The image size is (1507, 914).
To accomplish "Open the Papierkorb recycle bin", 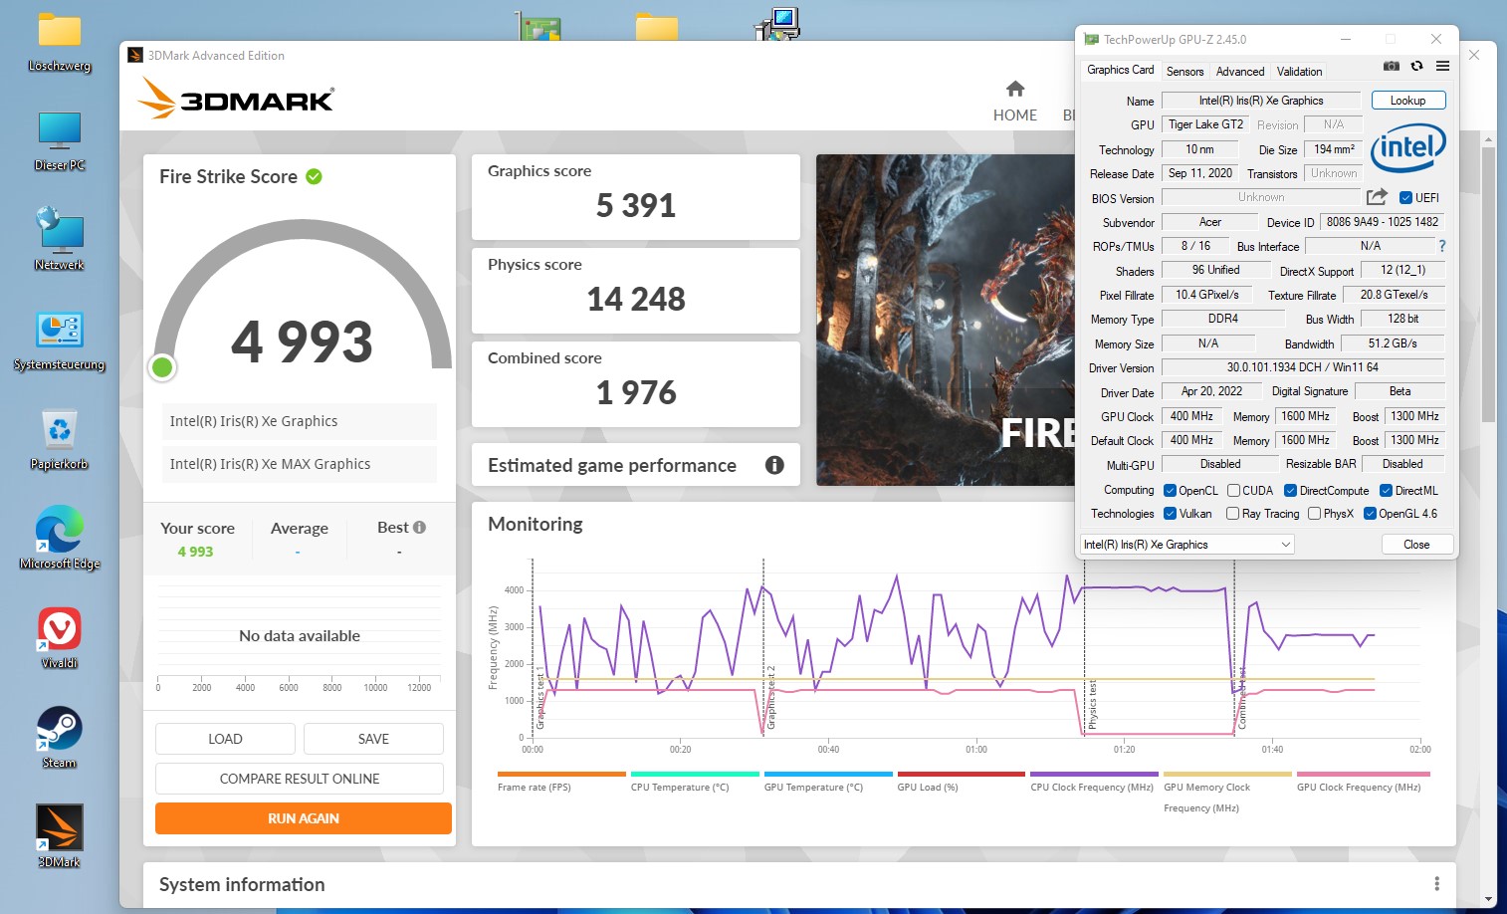I will 60,439.
